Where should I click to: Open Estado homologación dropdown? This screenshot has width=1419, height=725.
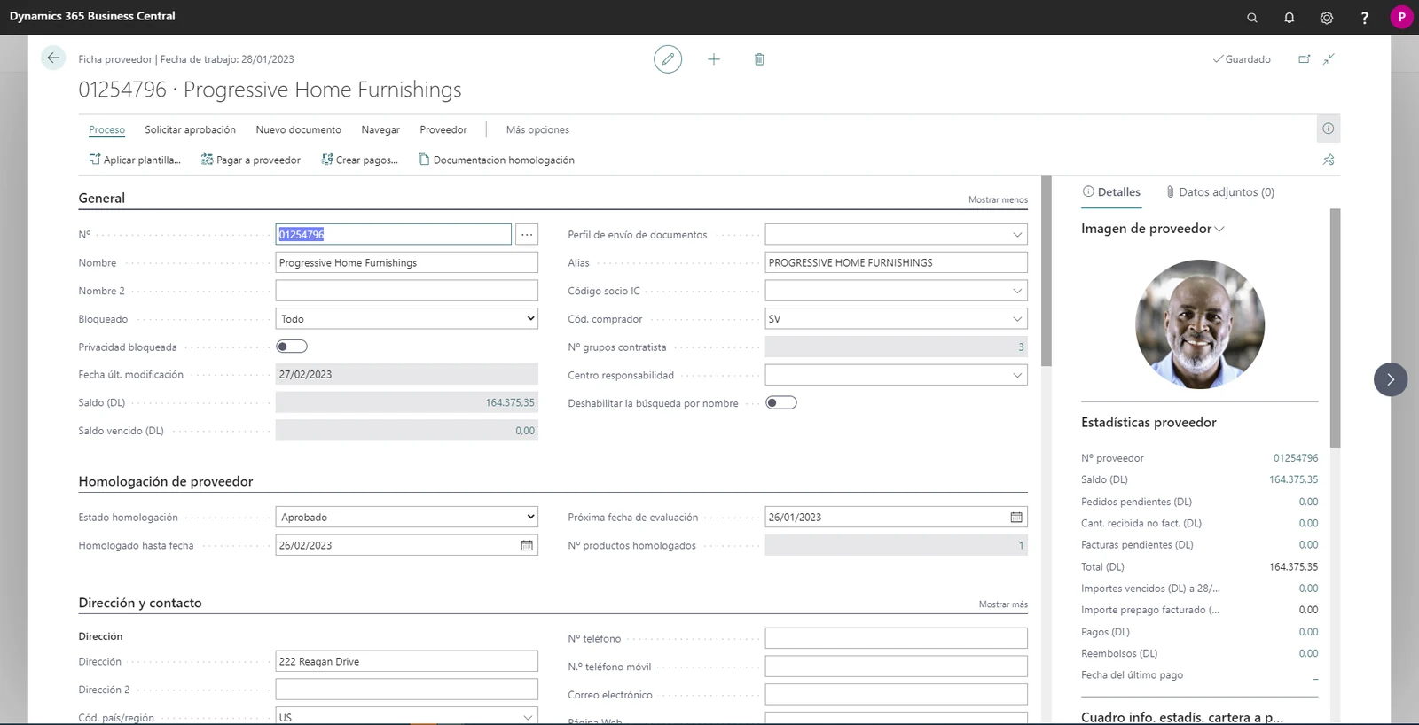pos(407,517)
